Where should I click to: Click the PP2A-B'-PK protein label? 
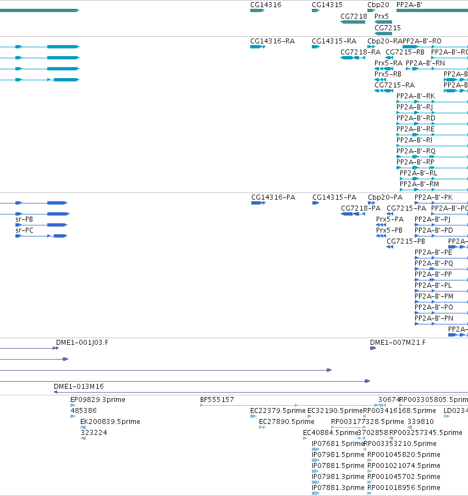tap(433, 197)
